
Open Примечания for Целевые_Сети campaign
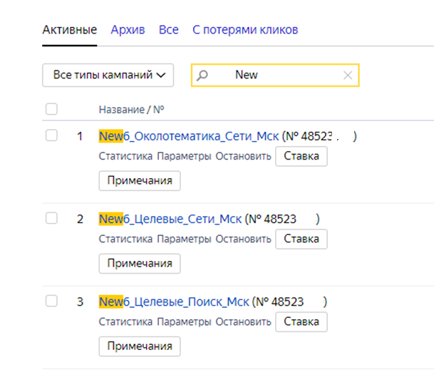140,264
